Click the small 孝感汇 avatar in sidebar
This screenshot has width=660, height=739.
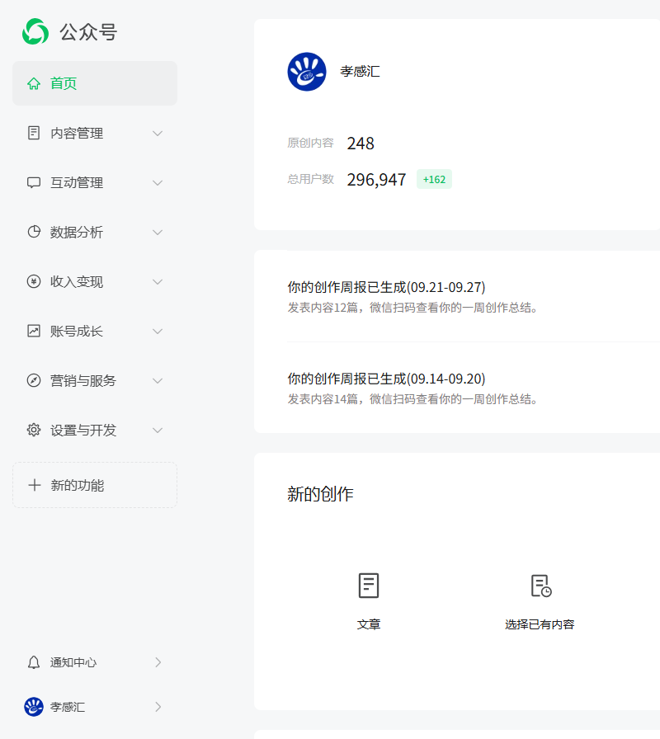34,707
